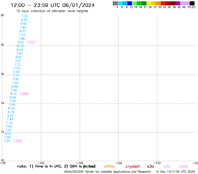
Task: Click the wave height value 8.06
Action: click(x=12, y=108)
